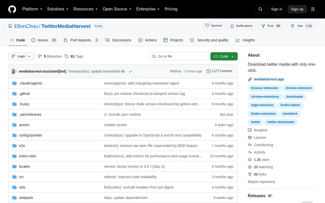
Task: Expand the Enterprise menu
Action: pos(148,9)
